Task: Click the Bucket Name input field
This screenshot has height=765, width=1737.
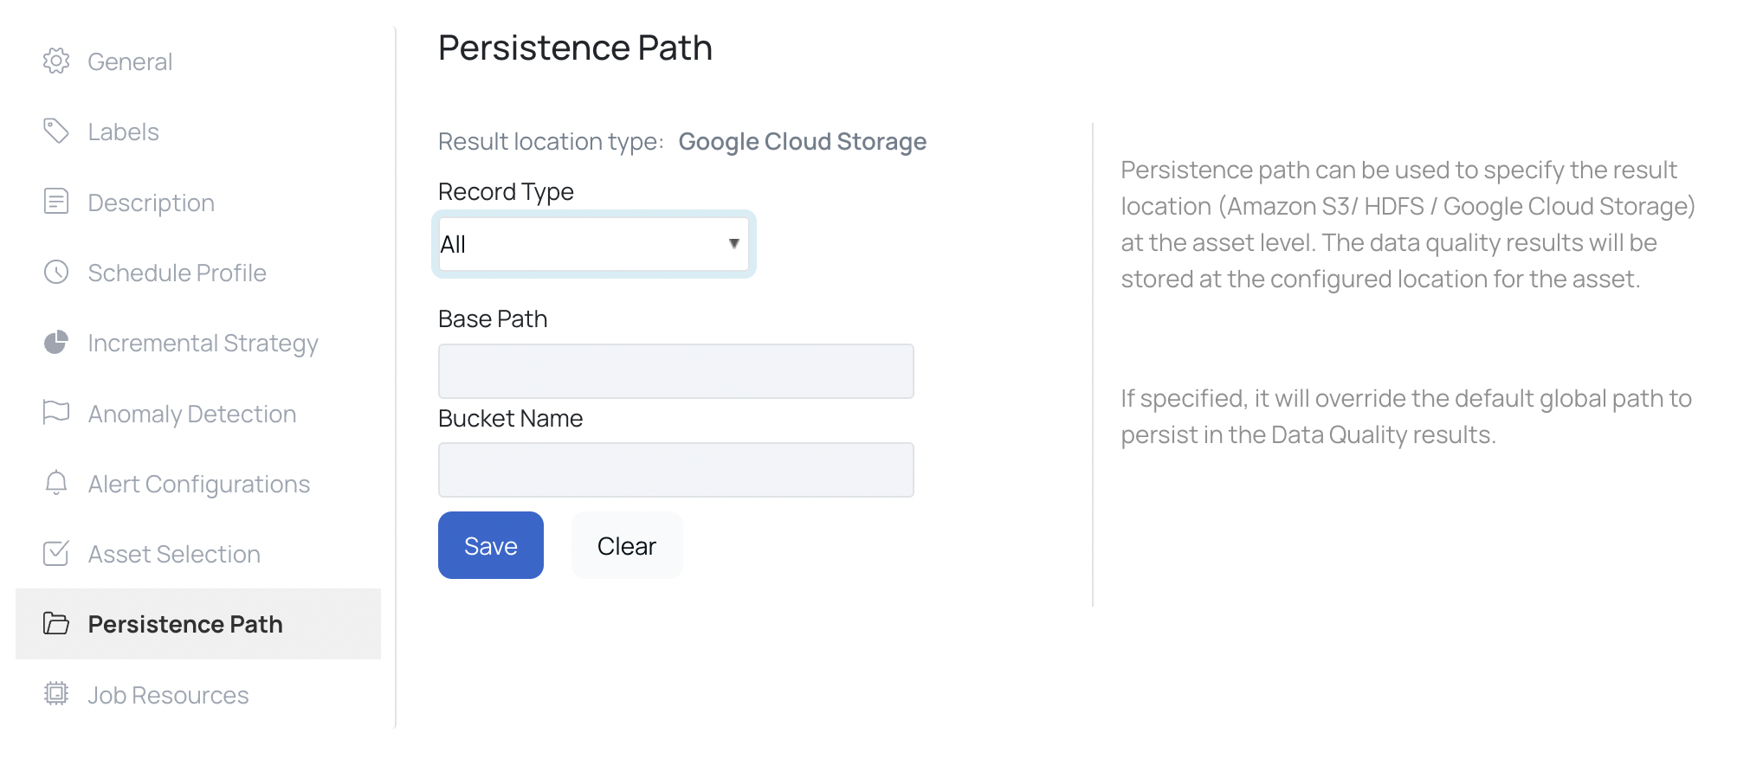Action: [x=676, y=470]
